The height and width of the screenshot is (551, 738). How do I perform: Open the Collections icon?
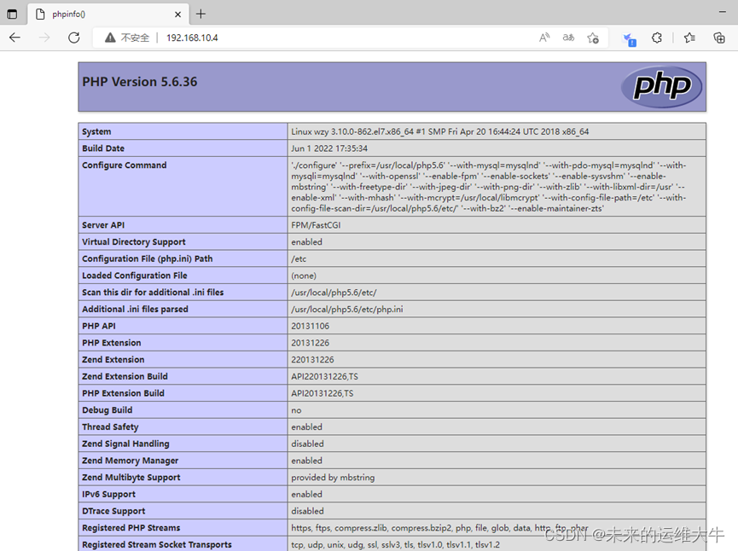(719, 38)
